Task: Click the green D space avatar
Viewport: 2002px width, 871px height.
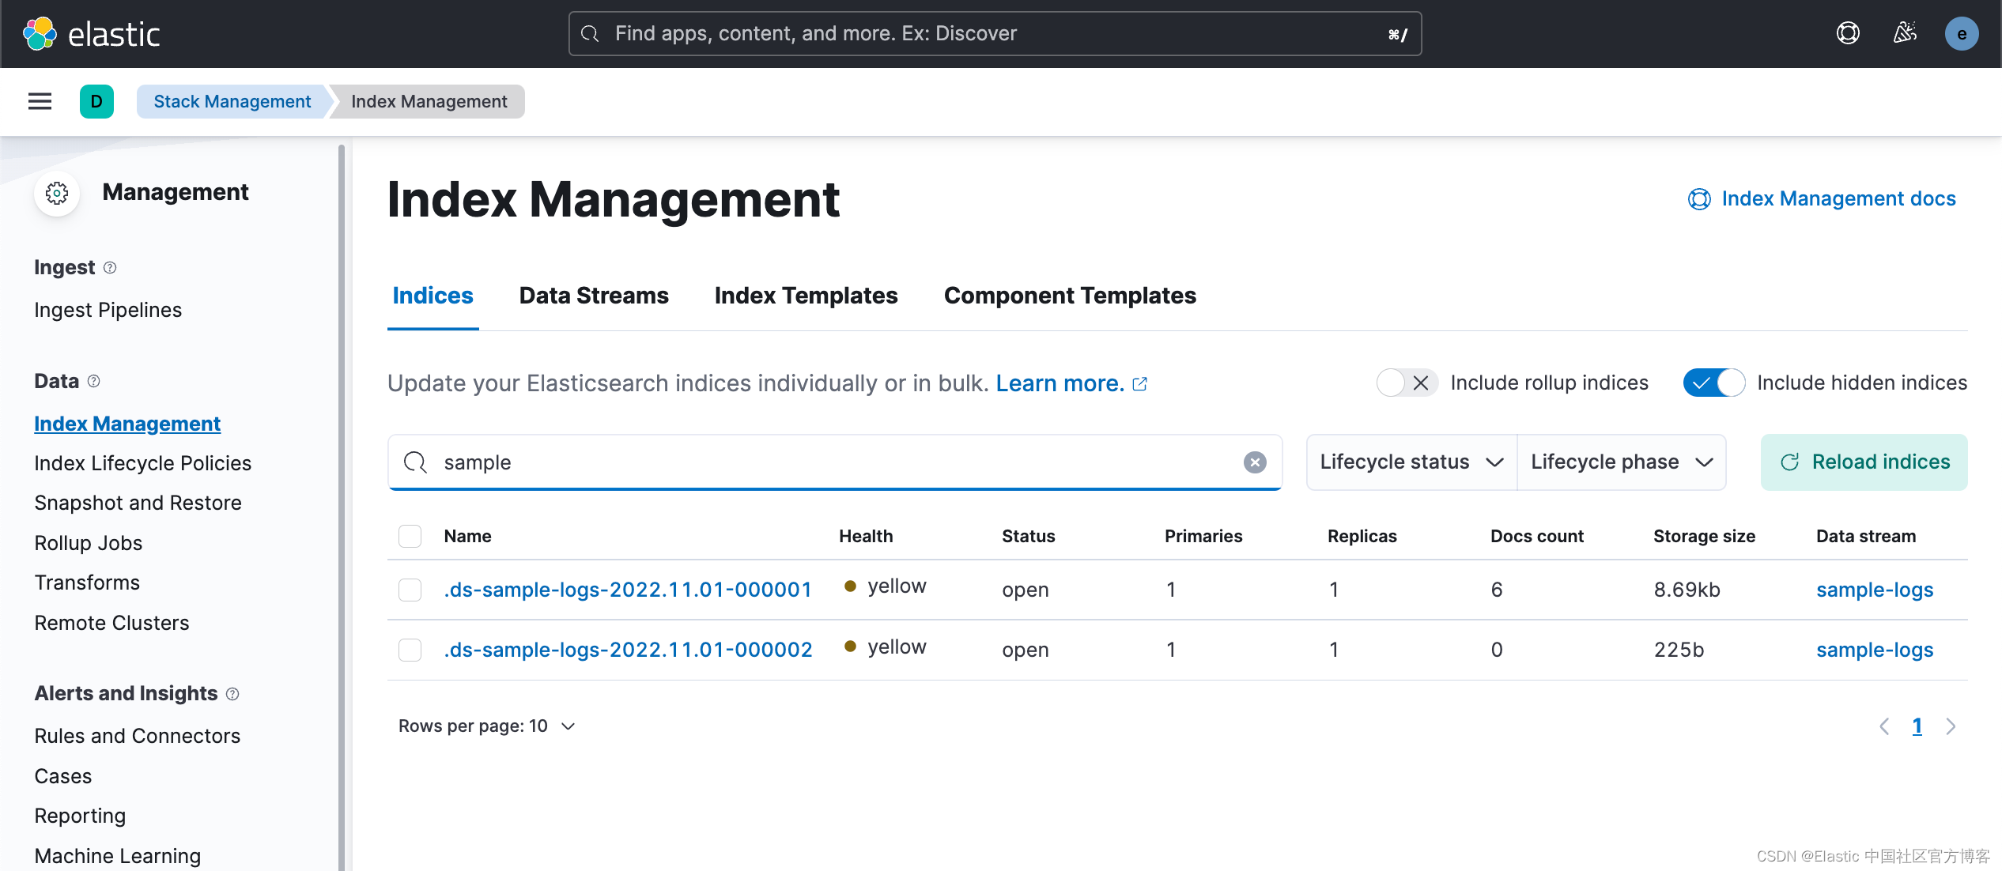Action: (96, 101)
